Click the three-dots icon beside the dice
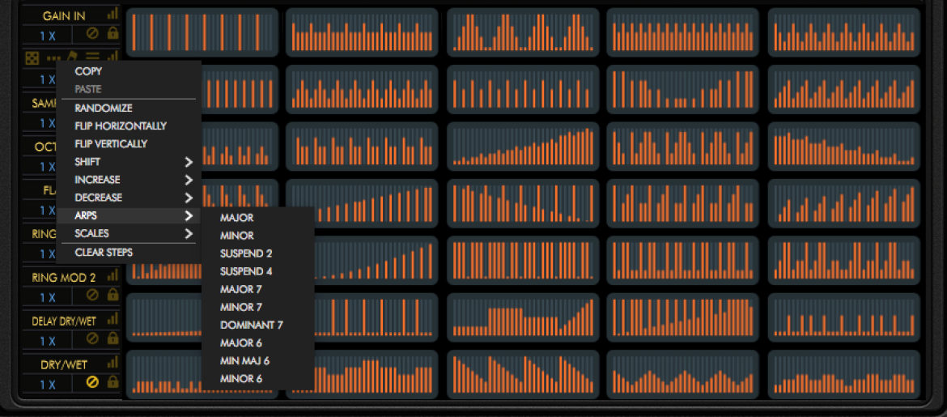Image resolution: width=947 pixels, height=417 pixels. coord(54,58)
